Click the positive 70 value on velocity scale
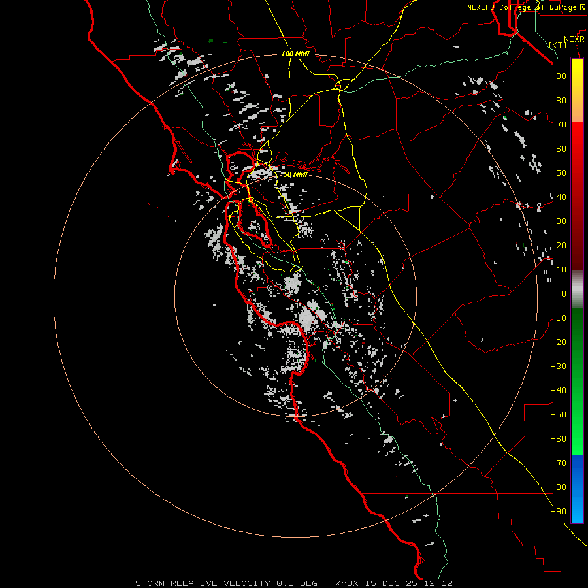 [561, 125]
